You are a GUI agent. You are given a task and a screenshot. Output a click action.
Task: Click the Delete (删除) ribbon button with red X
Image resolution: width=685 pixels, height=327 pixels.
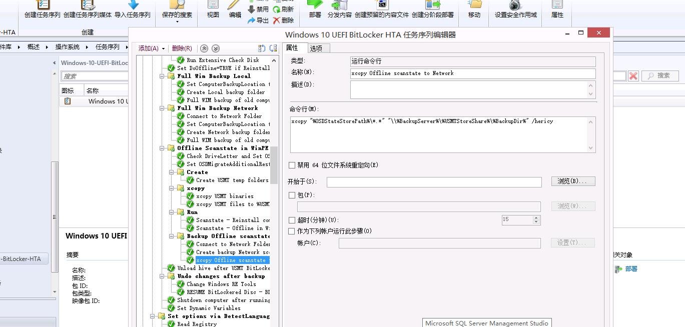click(284, 20)
